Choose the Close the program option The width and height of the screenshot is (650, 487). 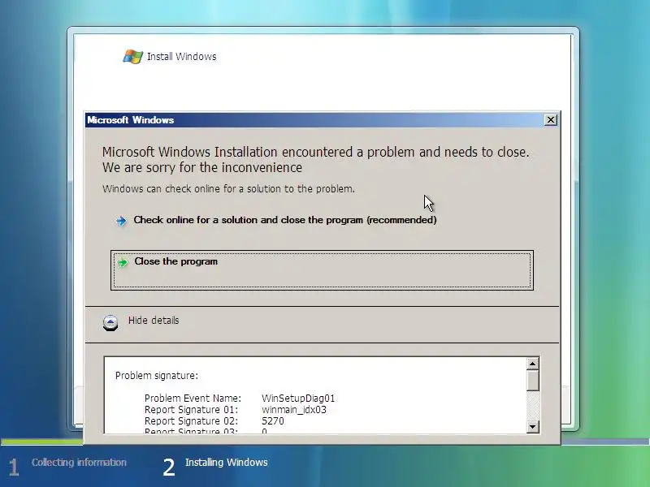[x=322, y=270]
